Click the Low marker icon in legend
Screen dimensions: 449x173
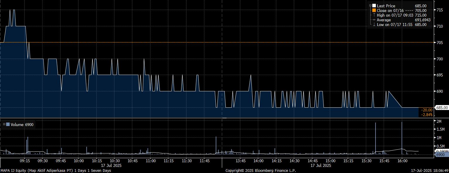374,25
